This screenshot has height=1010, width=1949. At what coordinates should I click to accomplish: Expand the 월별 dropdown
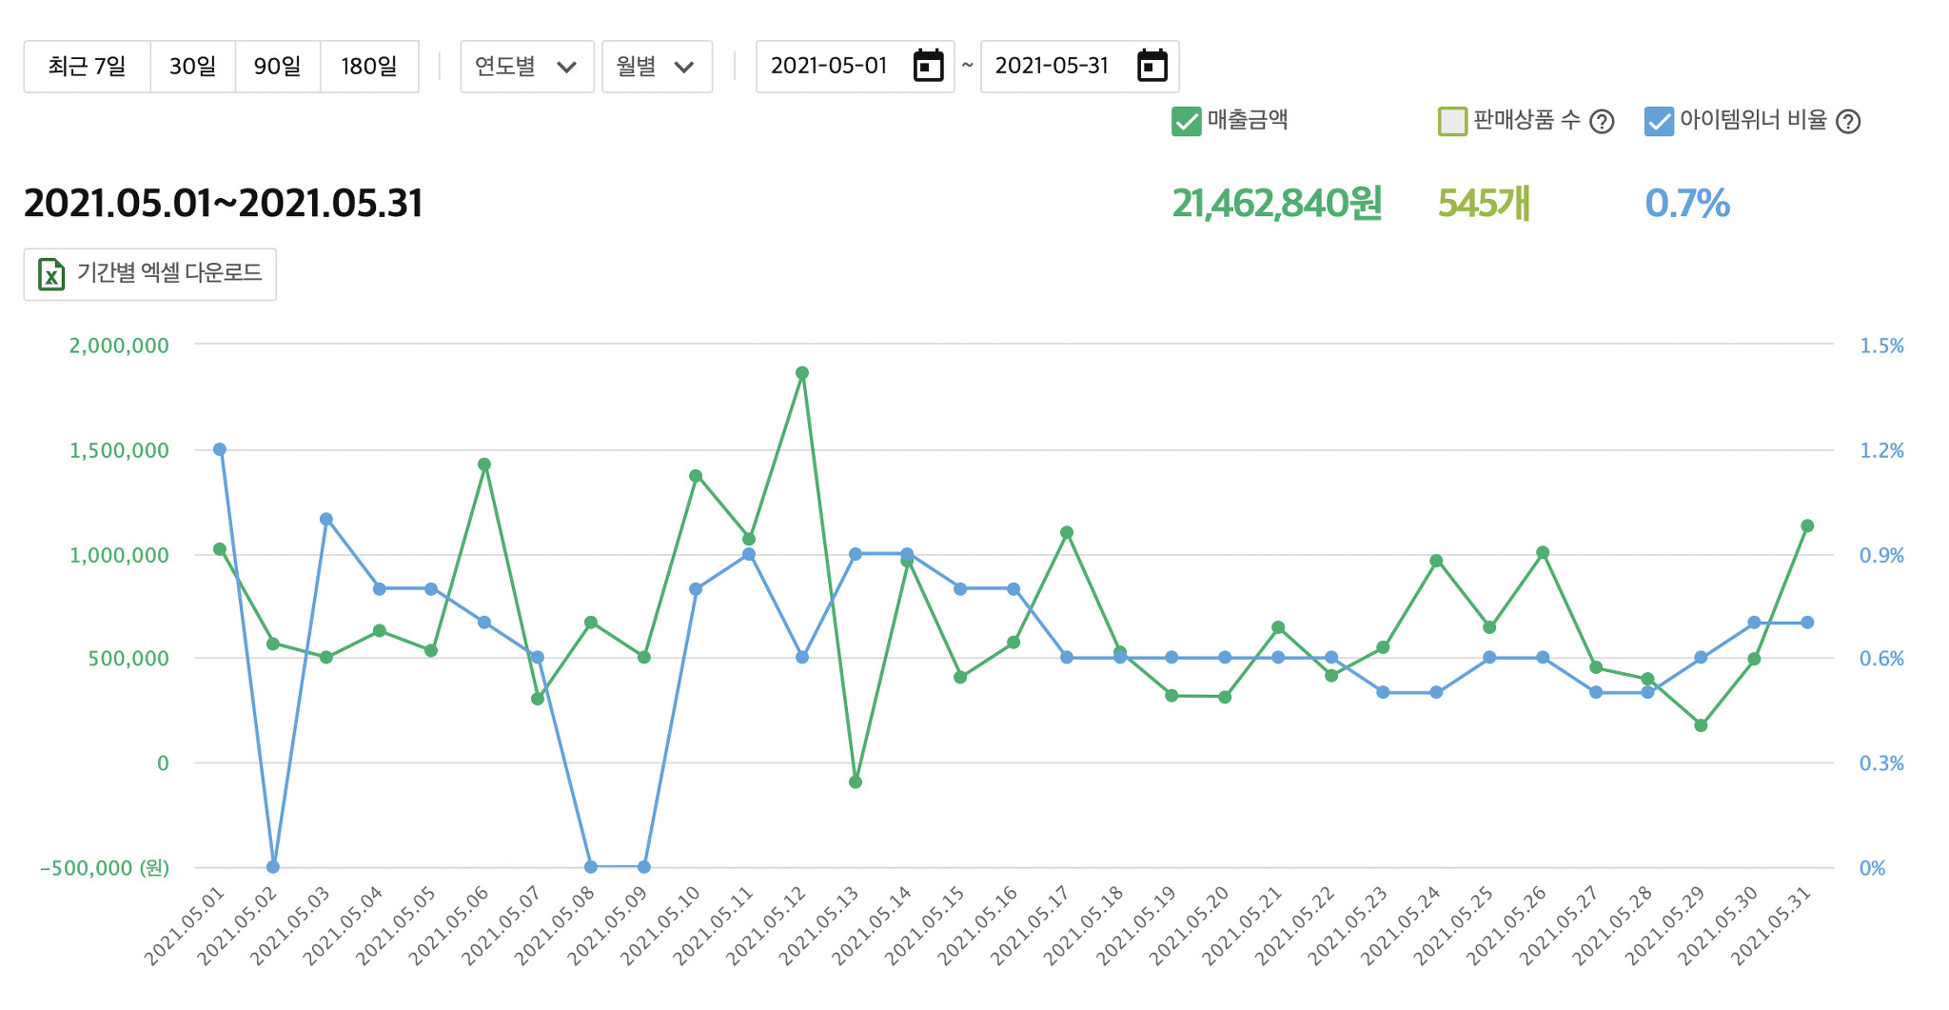coord(657,67)
